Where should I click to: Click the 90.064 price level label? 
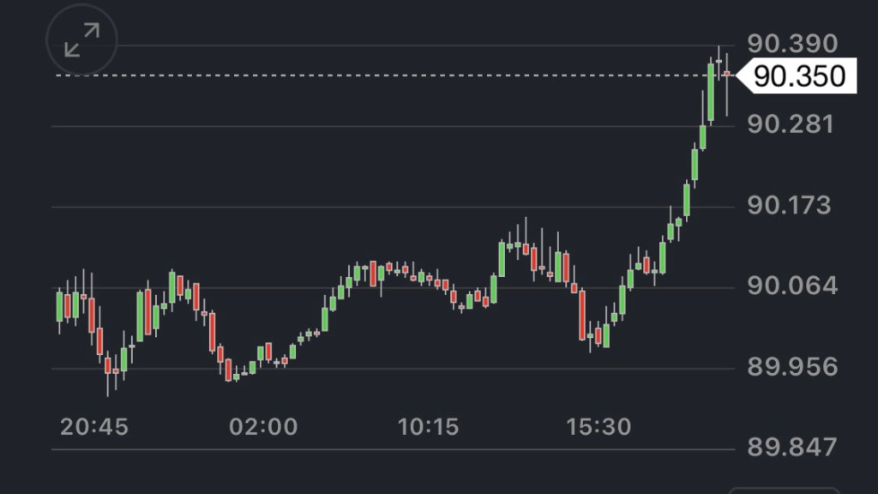pos(791,286)
